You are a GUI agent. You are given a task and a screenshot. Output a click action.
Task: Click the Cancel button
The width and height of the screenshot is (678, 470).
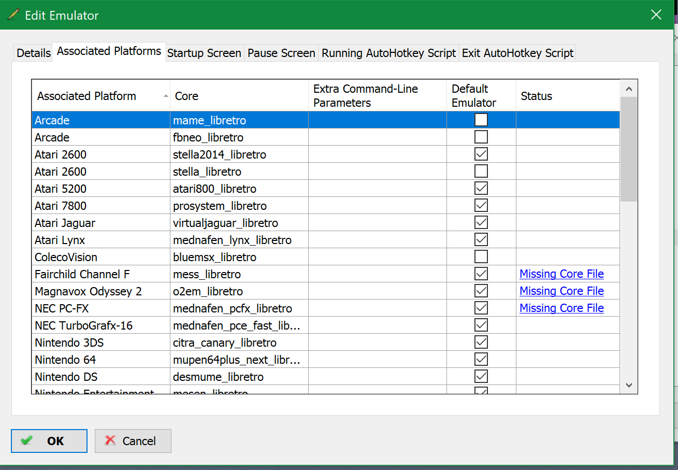tap(133, 441)
